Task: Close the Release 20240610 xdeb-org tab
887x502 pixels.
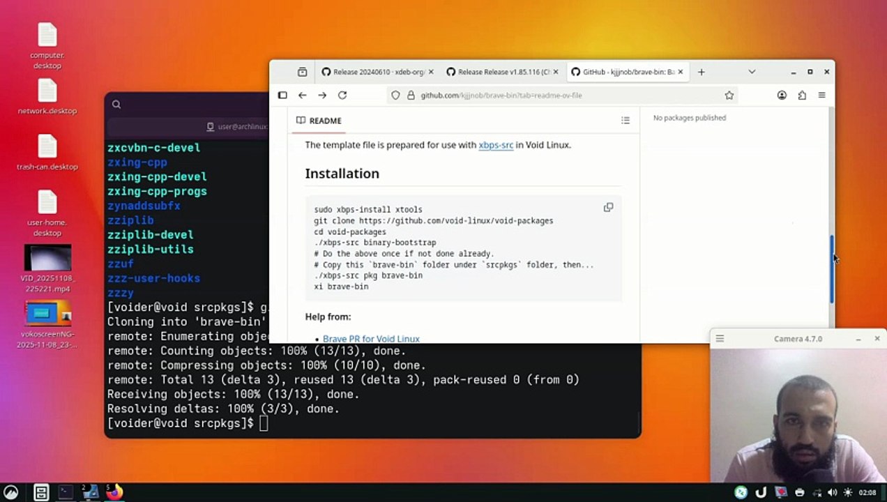Action: tap(431, 72)
